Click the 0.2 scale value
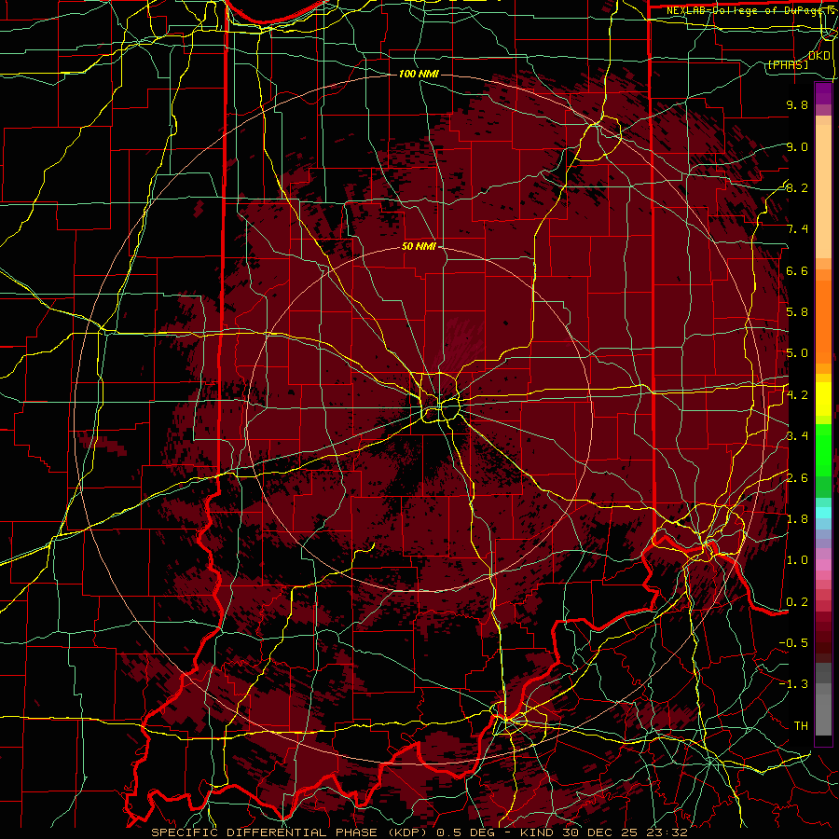Screen dimensions: 839x839 [797, 602]
